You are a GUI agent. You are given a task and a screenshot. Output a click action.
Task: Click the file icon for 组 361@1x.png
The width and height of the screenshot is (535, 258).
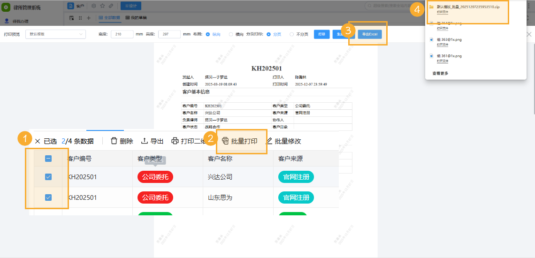pyautogui.click(x=432, y=56)
